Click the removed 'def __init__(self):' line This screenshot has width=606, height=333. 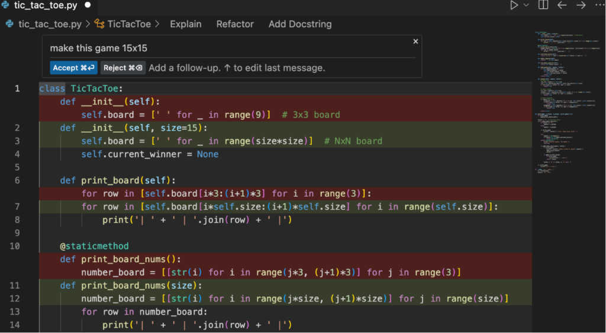(109, 102)
